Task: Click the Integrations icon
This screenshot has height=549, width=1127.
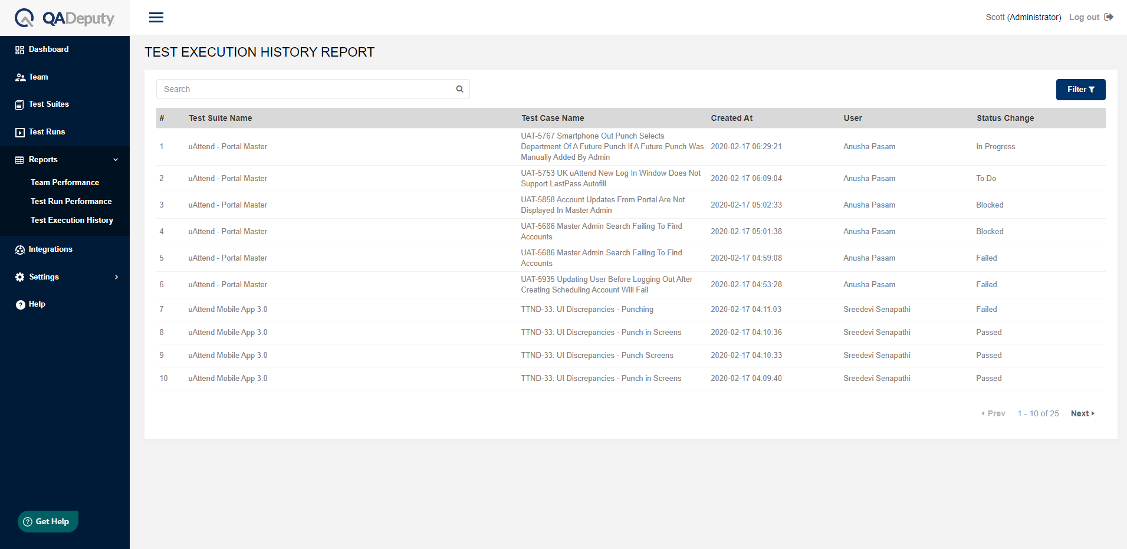Action: point(20,249)
